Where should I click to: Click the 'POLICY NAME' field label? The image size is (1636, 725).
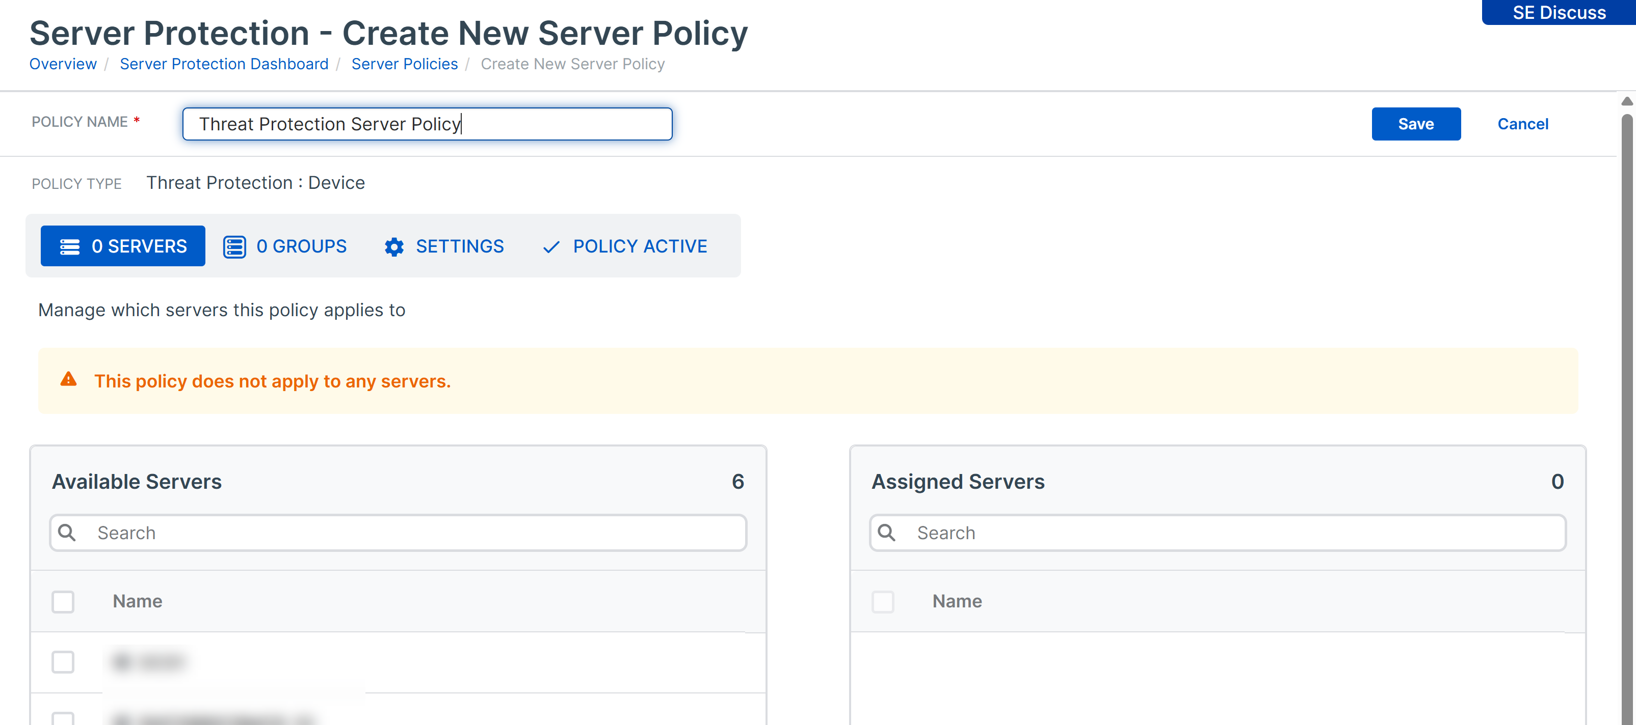coord(80,122)
